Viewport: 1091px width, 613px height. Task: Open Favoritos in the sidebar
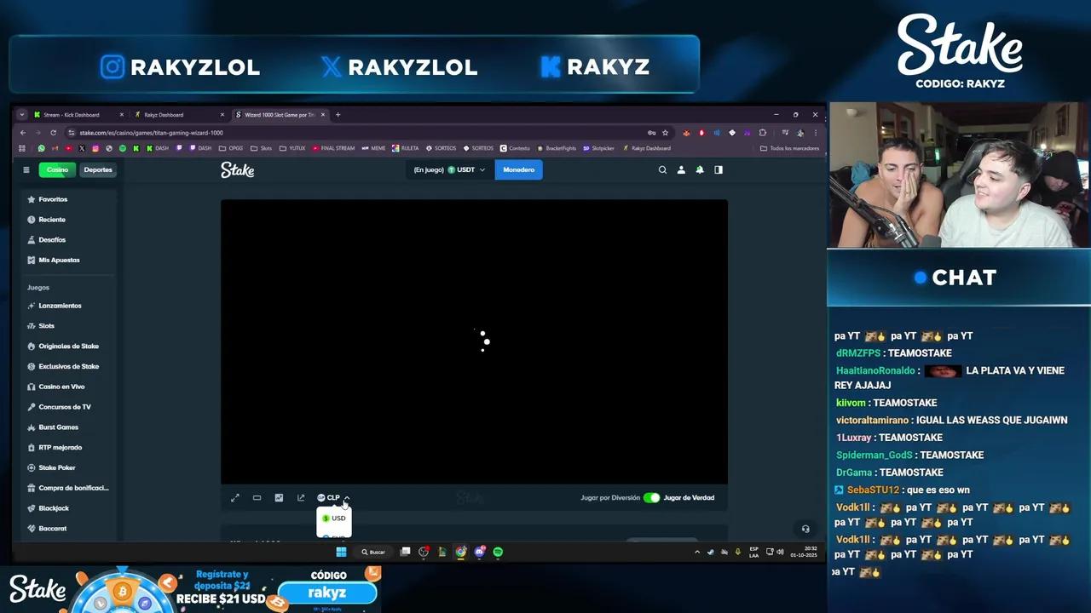tap(68, 199)
